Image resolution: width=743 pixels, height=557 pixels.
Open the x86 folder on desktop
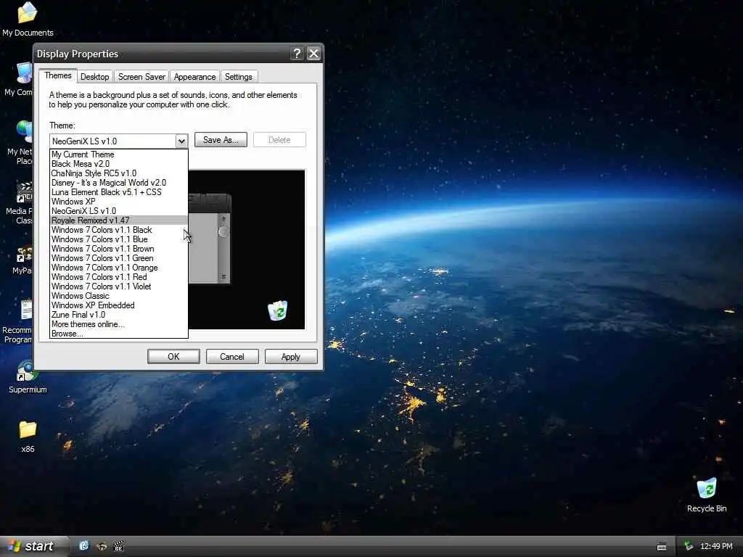(28, 436)
